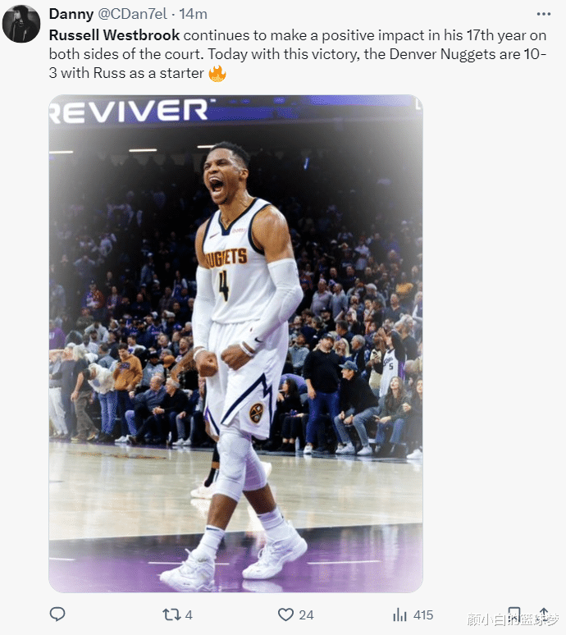Open the @CDan7el handle link
The width and height of the screenshot is (566, 635).
[x=132, y=14]
